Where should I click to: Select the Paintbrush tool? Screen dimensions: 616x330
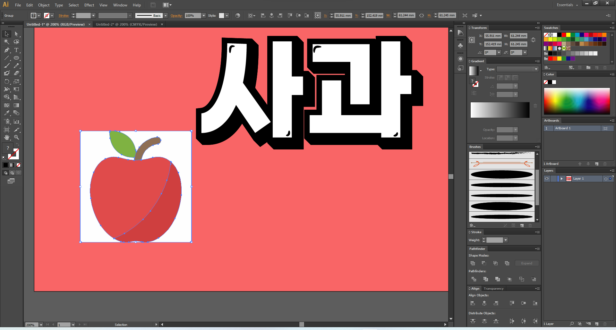pos(7,66)
